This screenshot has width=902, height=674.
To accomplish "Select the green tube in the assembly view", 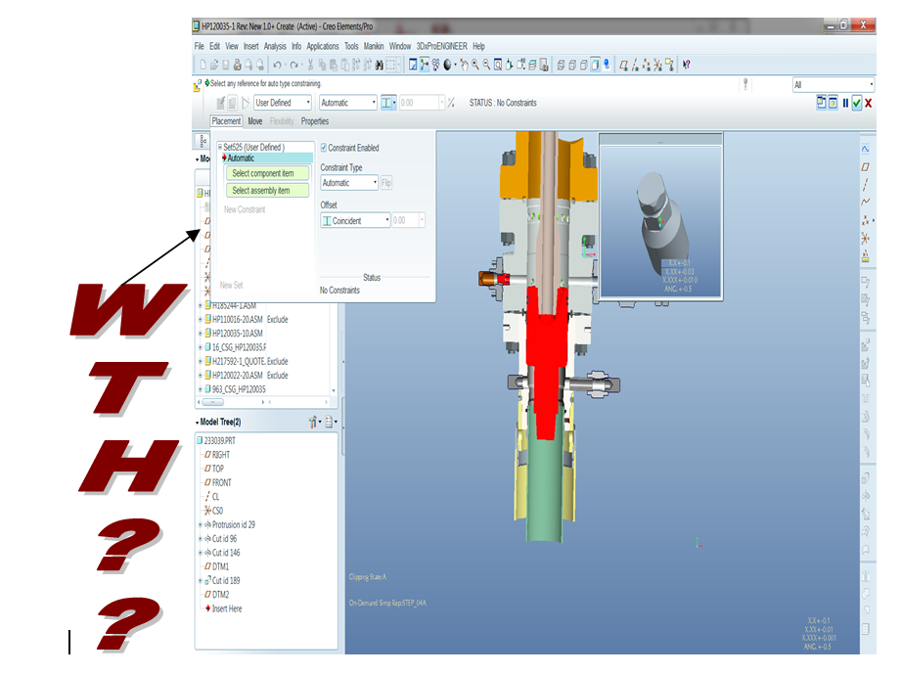I will 544,489.
